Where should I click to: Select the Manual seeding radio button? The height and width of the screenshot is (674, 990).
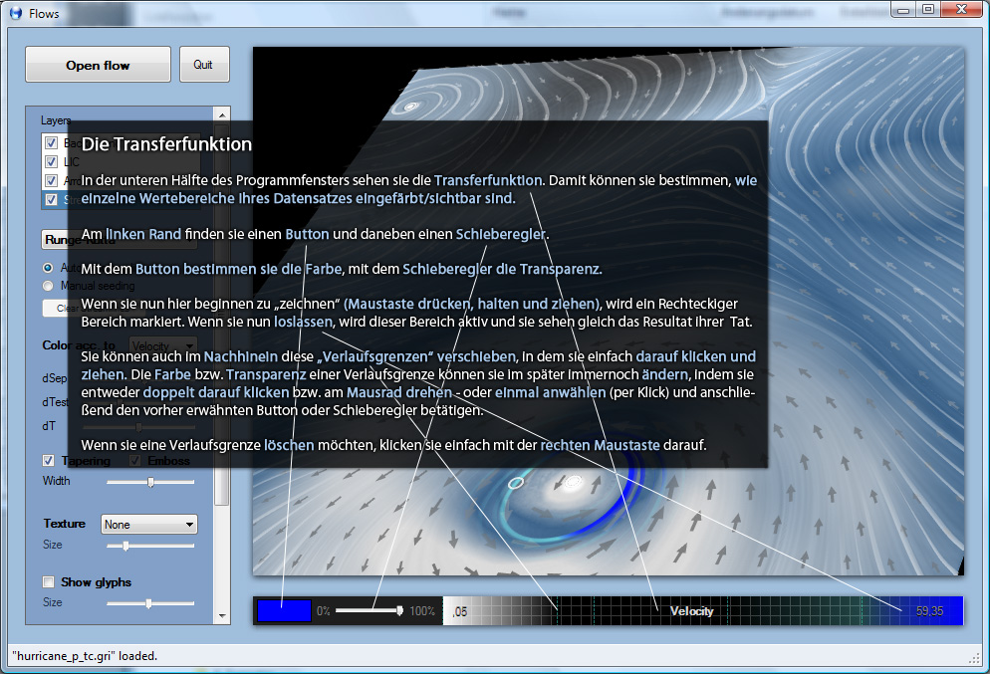click(x=48, y=286)
